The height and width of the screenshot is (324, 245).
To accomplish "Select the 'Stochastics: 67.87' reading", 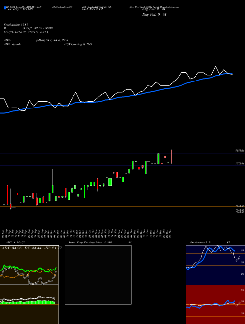I will tap(16, 25).
